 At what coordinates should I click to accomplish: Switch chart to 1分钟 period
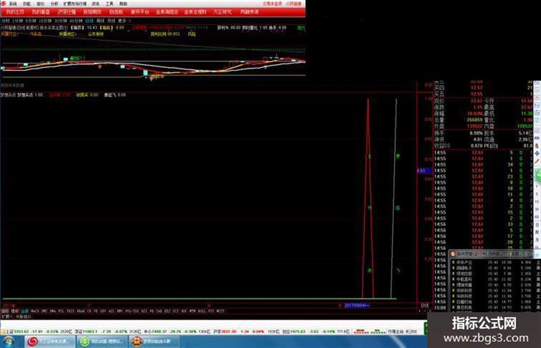(17, 21)
